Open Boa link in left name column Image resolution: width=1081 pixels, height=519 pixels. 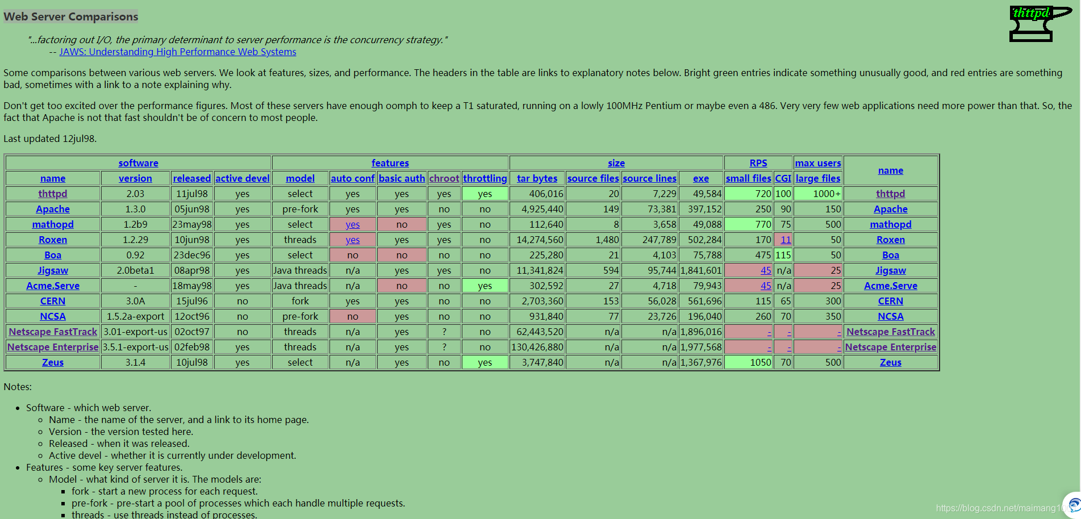click(x=53, y=255)
